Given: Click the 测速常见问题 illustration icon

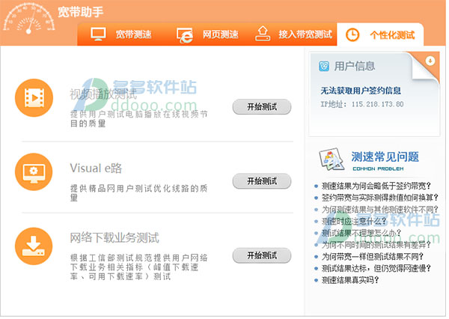Looking at the screenshot, I should point(332,159).
